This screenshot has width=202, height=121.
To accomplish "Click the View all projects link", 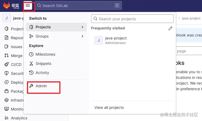I will tap(109, 107).
